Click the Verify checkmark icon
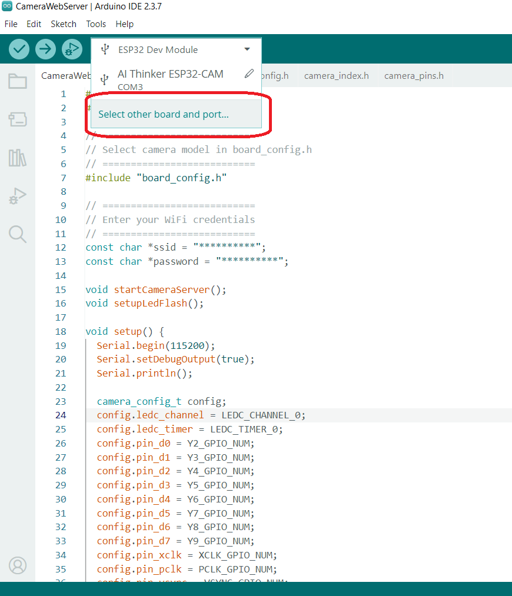This screenshot has height=596, width=512. point(18,49)
